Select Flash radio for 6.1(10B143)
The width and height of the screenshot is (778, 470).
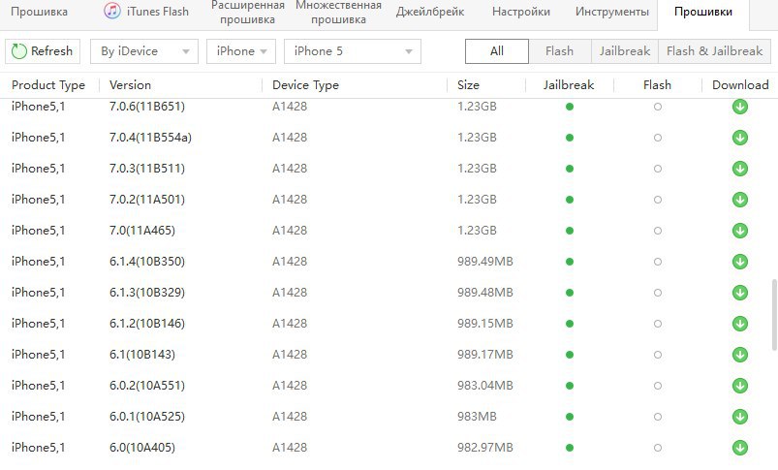click(x=658, y=355)
